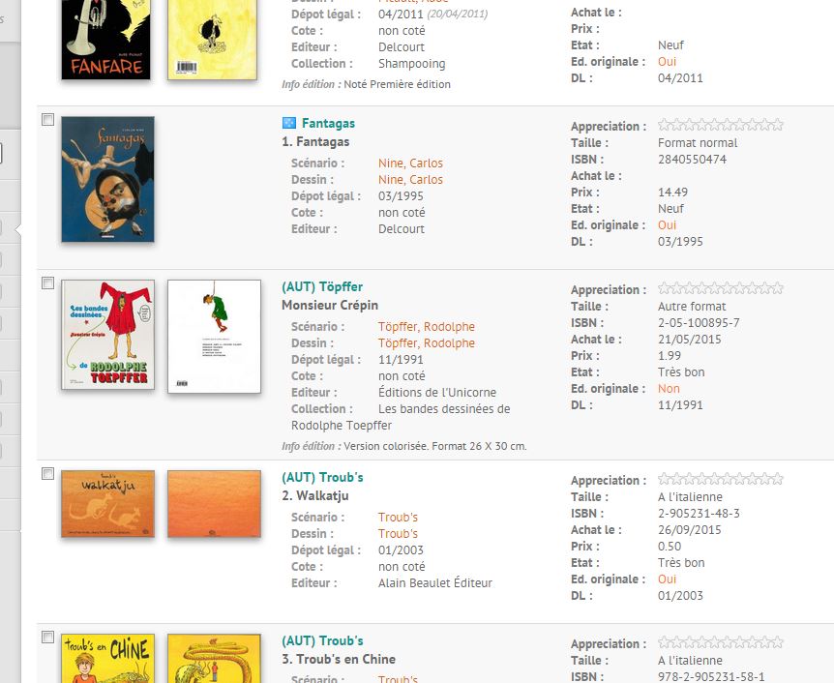Go to the (AUT) Töpffer series page
Viewport: 834px width, 683px height.
pyautogui.click(x=322, y=286)
